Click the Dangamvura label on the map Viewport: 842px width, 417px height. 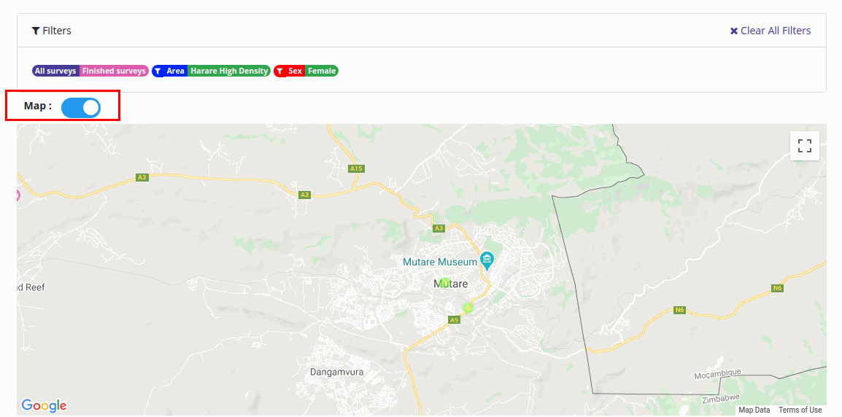pos(336,372)
